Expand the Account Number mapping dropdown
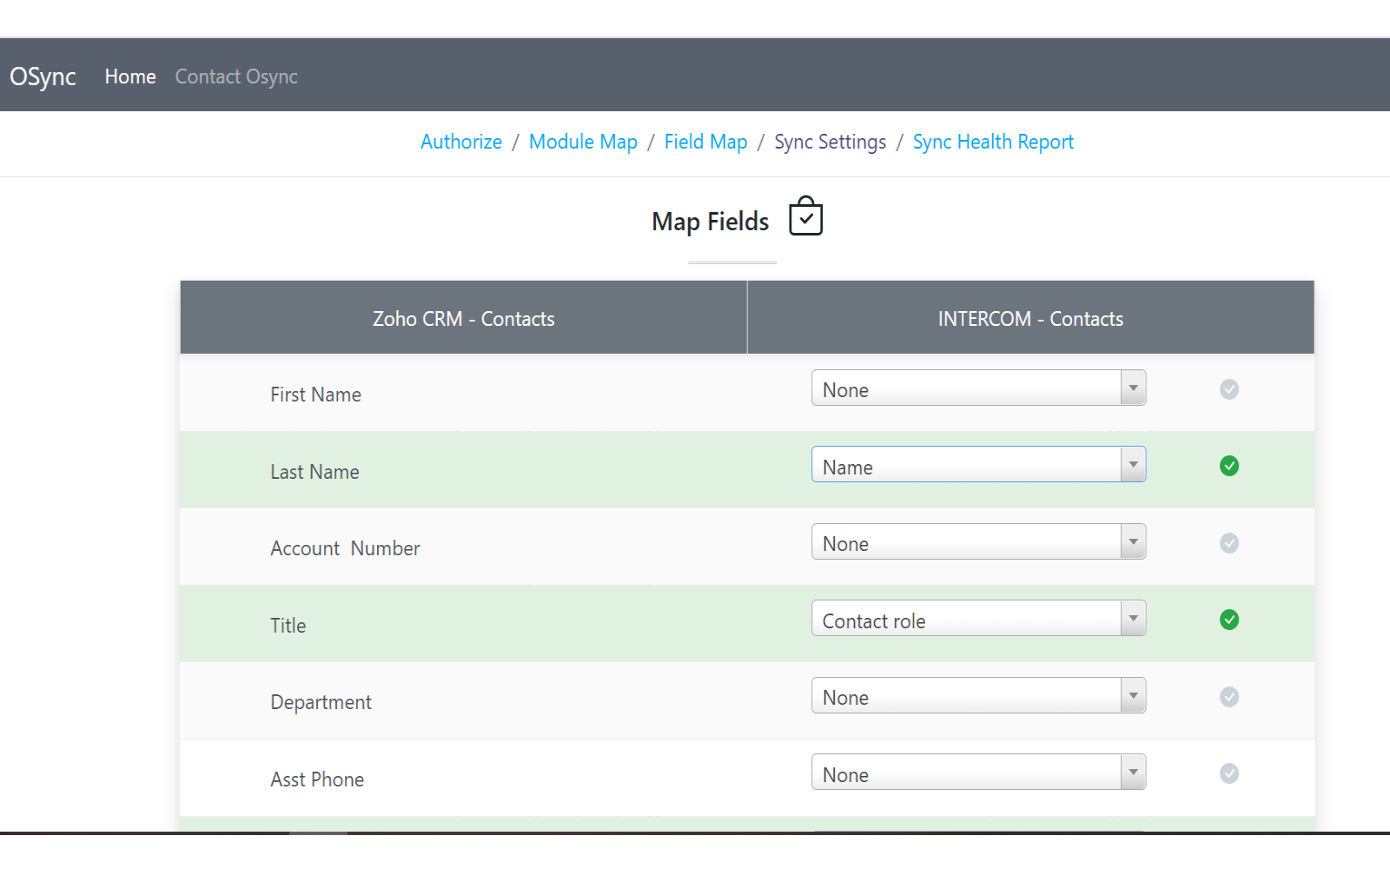This screenshot has height=869, width=1390. point(978,542)
